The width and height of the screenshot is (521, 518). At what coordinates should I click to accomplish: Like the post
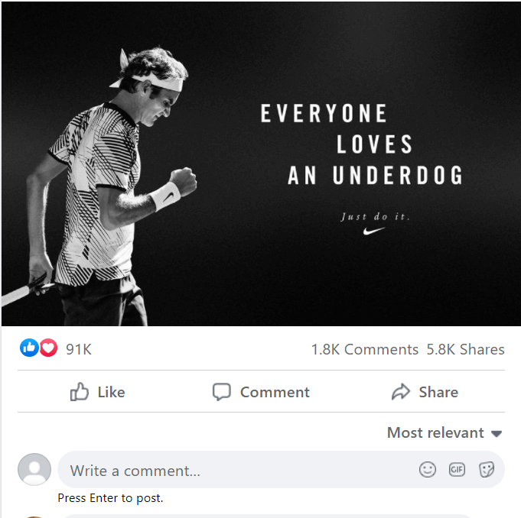98,392
